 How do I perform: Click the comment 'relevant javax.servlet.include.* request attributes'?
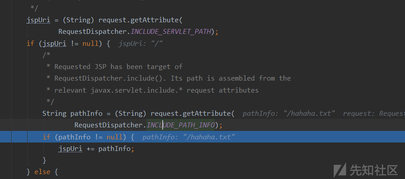(x=156, y=90)
